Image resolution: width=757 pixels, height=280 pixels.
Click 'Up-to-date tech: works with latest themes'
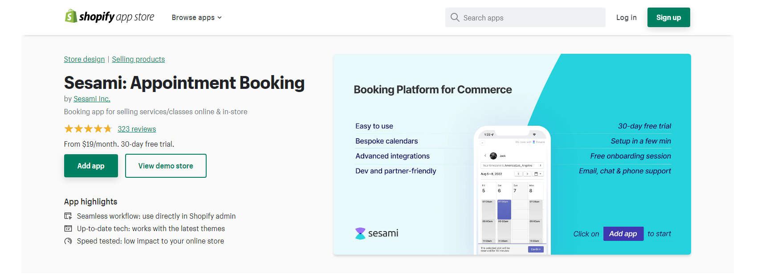151,228
